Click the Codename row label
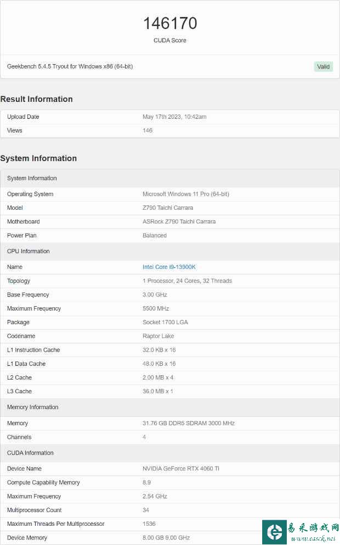The height and width of the screenshot is (545, 340). click(x=21, y=336)
